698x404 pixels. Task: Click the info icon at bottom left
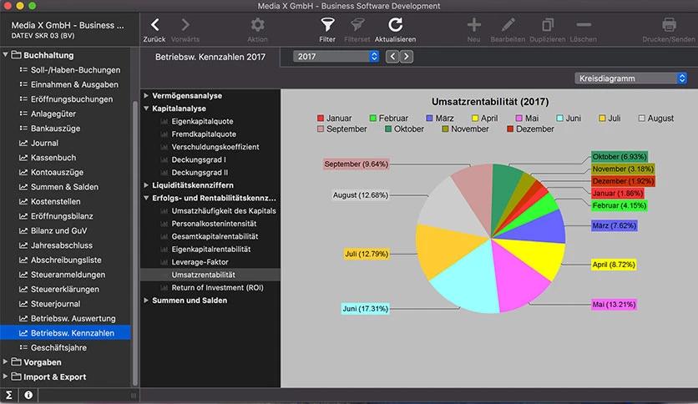click(28, 395)
